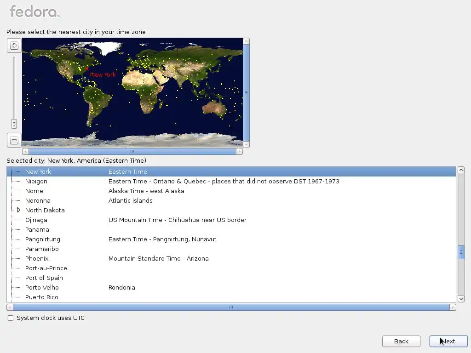Select Noronha in the city list

38,200
